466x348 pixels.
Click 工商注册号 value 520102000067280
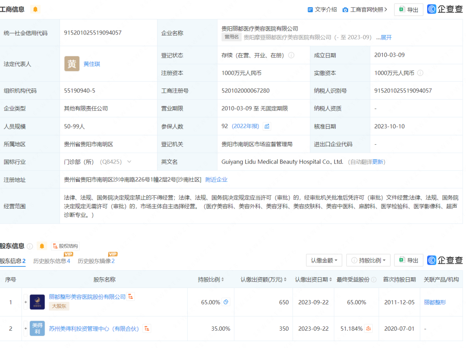(246, 91)
